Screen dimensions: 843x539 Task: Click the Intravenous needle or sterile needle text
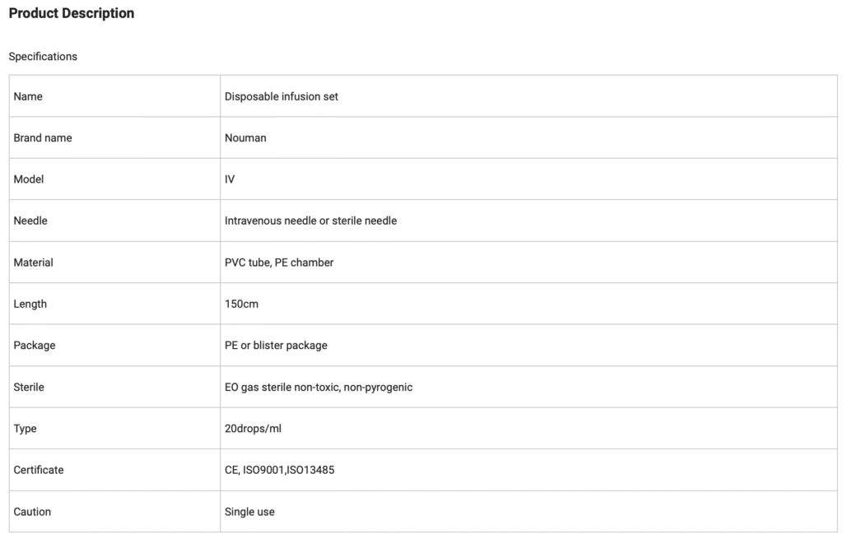[310, 221]
